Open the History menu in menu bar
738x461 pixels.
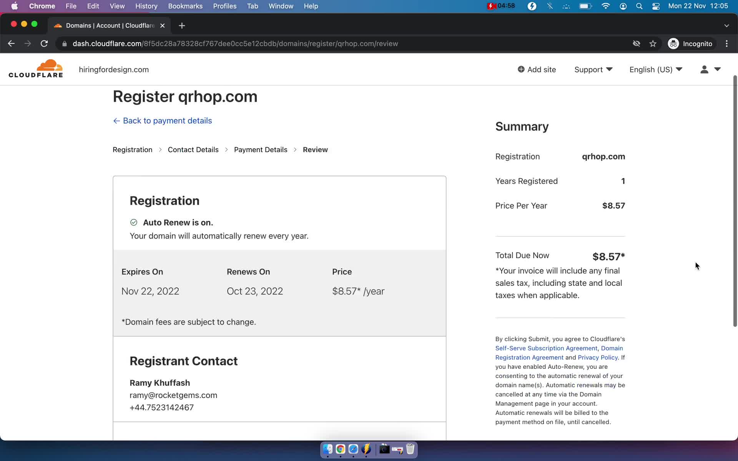146,6
